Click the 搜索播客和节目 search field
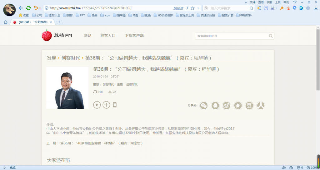 [x=231, y=36]
